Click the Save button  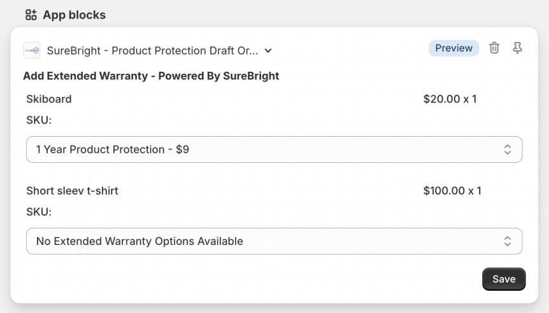tap(504, 279)
